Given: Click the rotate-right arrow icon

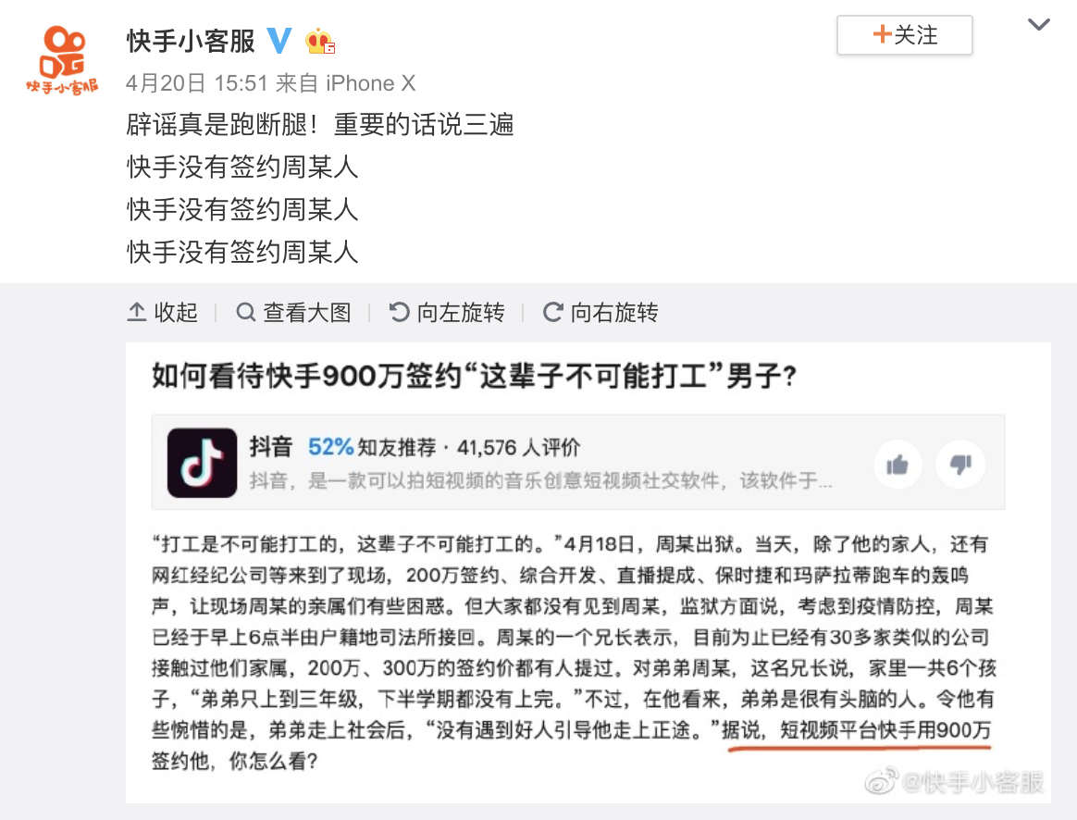Looking at the screenshot, I should pos(553,313).
